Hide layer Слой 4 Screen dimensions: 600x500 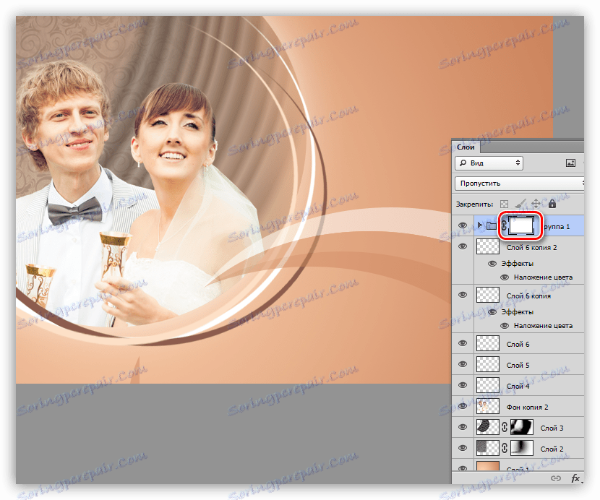(463, 385)
